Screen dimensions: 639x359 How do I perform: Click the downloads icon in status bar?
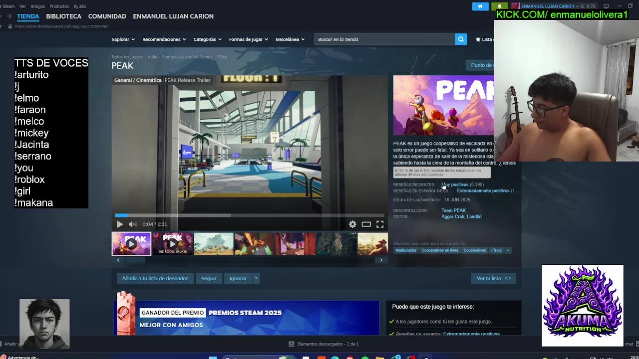[292, 344]
